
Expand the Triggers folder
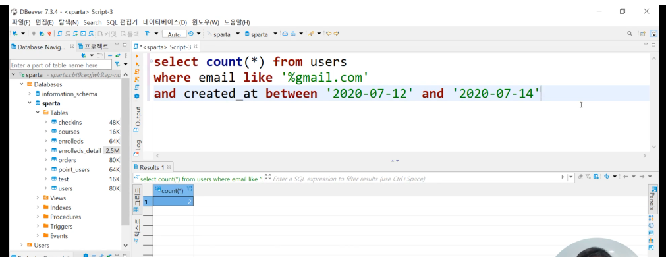coord(38,227)
